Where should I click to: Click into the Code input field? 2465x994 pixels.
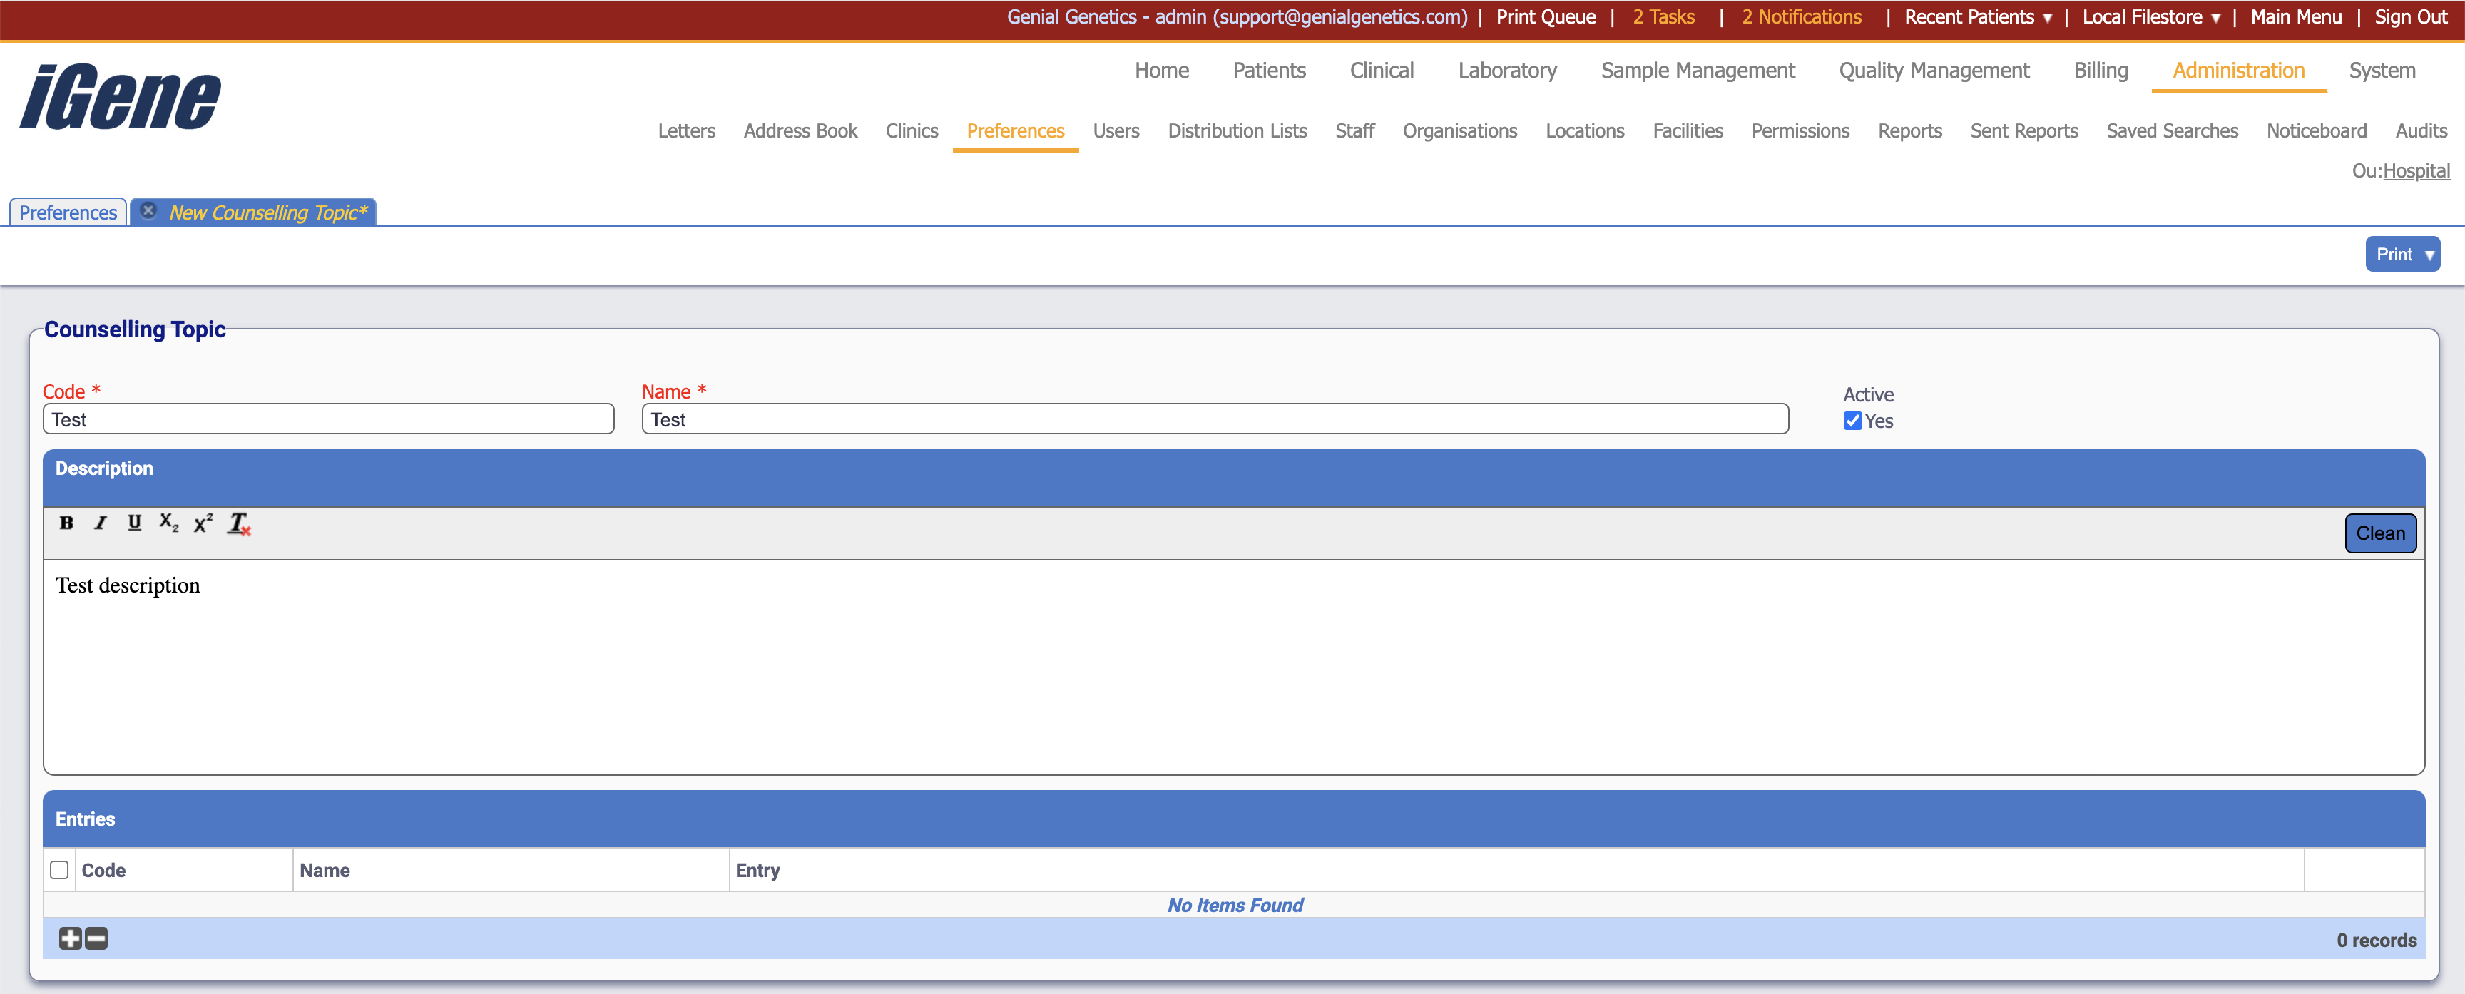click(328, 420)
